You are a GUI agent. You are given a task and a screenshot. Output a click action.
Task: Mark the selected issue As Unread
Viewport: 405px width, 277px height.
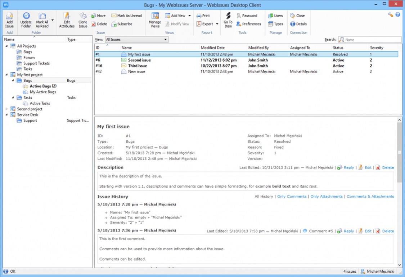tap(127, 16)
